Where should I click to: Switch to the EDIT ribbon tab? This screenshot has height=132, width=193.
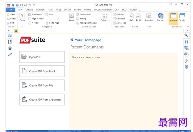50,10
